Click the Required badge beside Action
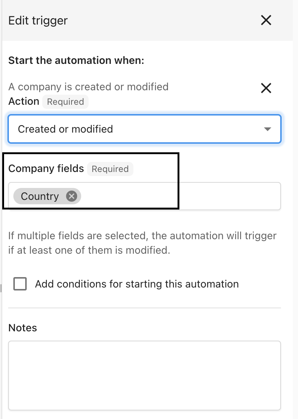Viewport: 298px width, 419px height. [x=65, y=102]
